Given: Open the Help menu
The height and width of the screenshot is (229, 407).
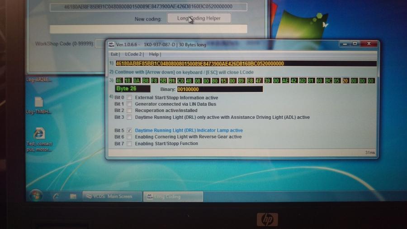Looking at the screenshot, I should [154, 54].
